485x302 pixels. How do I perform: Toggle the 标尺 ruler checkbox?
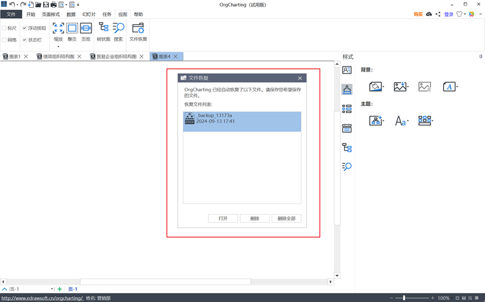(4, 28)
